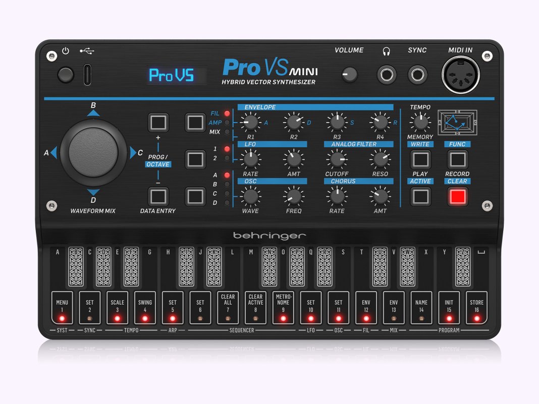The image size is (539, 404).
Task: Tap the white key labeled M
Action: [251, 267]
